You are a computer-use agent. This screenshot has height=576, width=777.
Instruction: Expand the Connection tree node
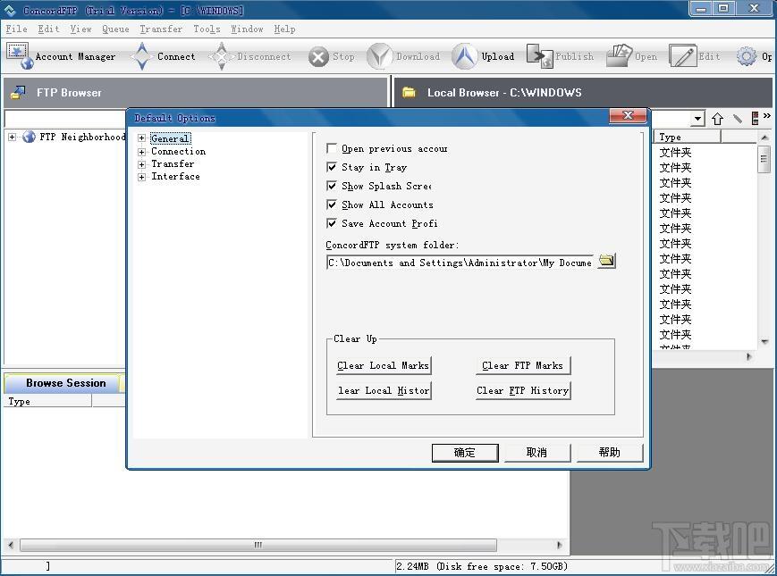[x=142, y=152]
